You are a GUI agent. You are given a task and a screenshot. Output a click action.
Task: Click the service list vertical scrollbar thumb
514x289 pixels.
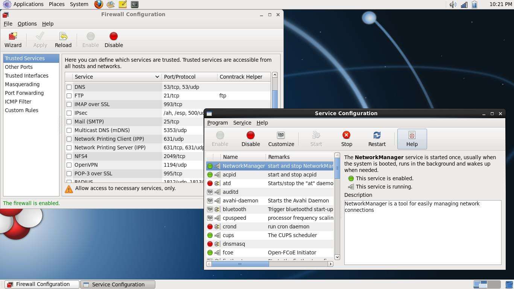337,169
